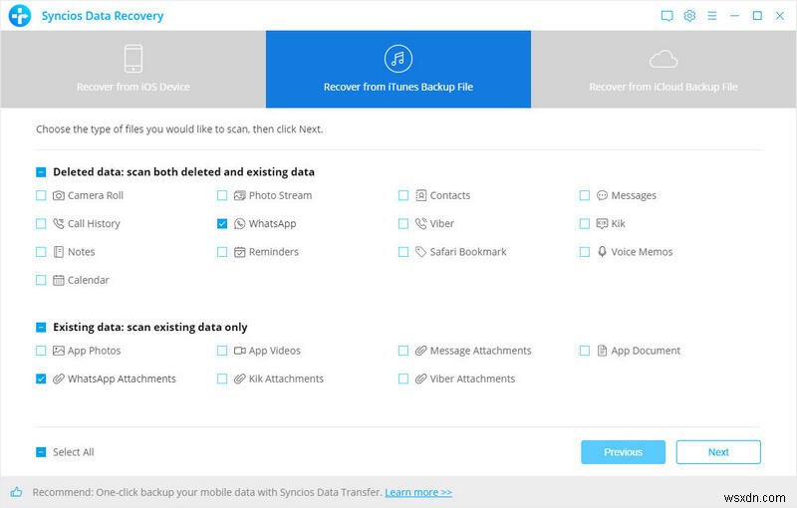The image size is (797, 508).
Task: Enable the Calendar checkbox
Action: click(41, 280)
